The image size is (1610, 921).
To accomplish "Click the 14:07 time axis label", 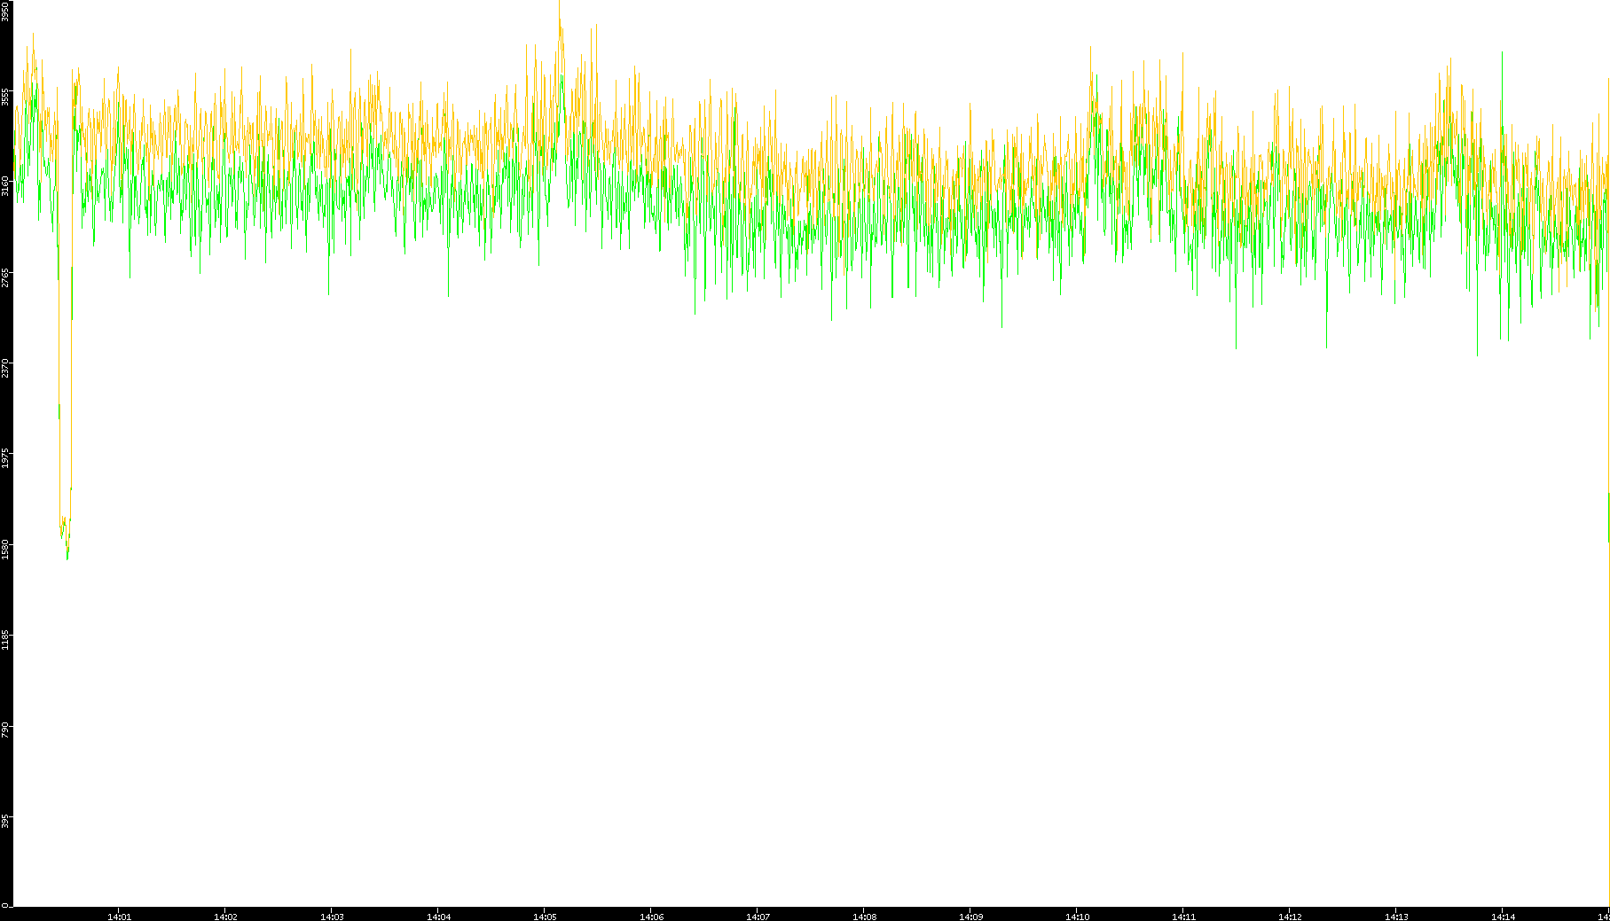I will click(x=758, y=917).
